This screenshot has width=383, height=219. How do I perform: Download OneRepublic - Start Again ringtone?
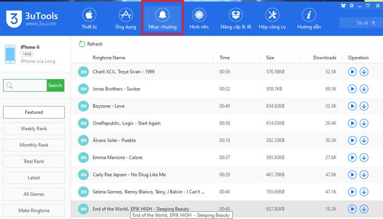364,123
